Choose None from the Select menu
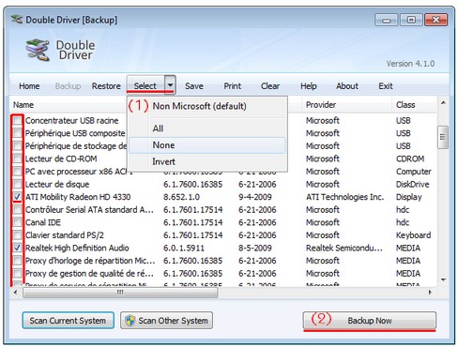 [x=207, y=145]
